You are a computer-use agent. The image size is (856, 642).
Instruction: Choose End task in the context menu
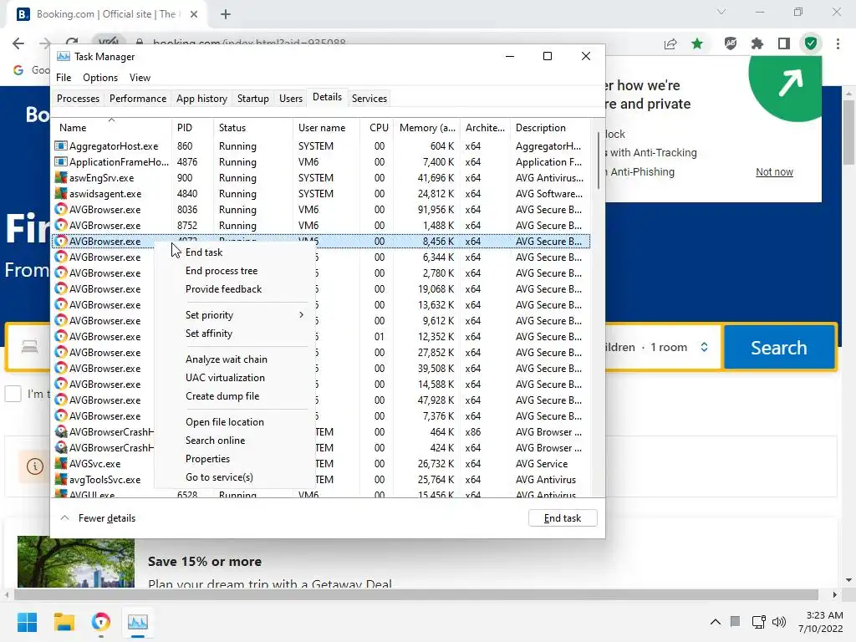(235, 252)
